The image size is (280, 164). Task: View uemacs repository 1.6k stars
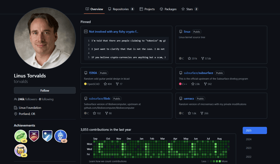(192, 113)
